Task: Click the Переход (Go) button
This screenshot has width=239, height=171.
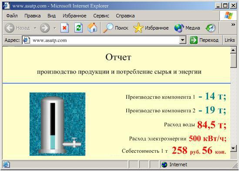Action: pos(204,40)
